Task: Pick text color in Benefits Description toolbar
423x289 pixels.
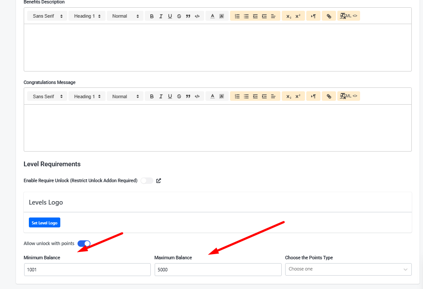Action: [x=213, y=16]
